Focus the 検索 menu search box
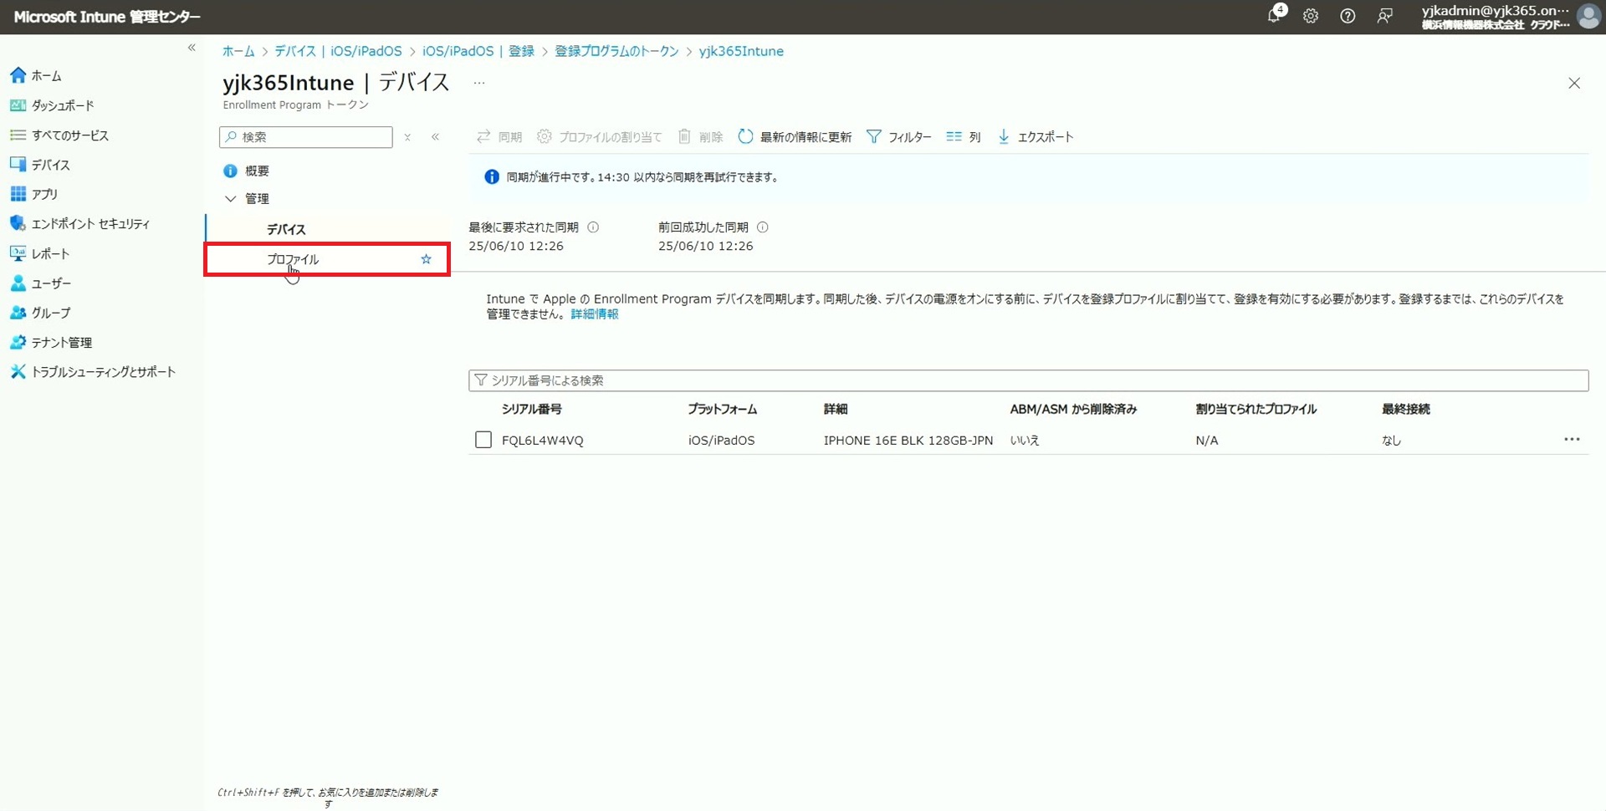Image resolution: width=1606 pixels, height=811 pixels. (x=306, y=137)
